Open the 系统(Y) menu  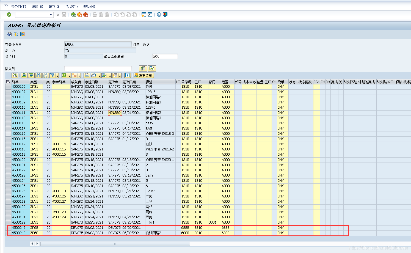click(72, 7)
